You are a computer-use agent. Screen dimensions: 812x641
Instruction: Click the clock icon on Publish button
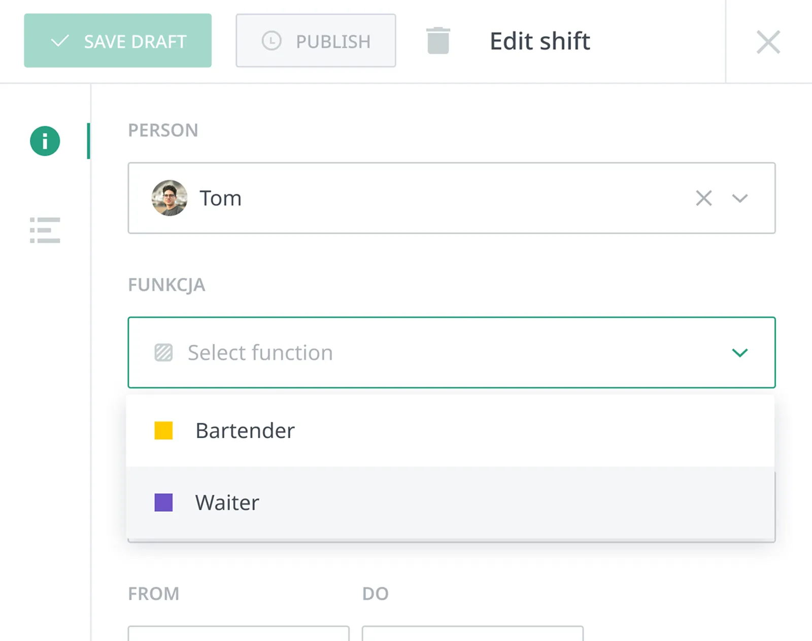(272, 41)
